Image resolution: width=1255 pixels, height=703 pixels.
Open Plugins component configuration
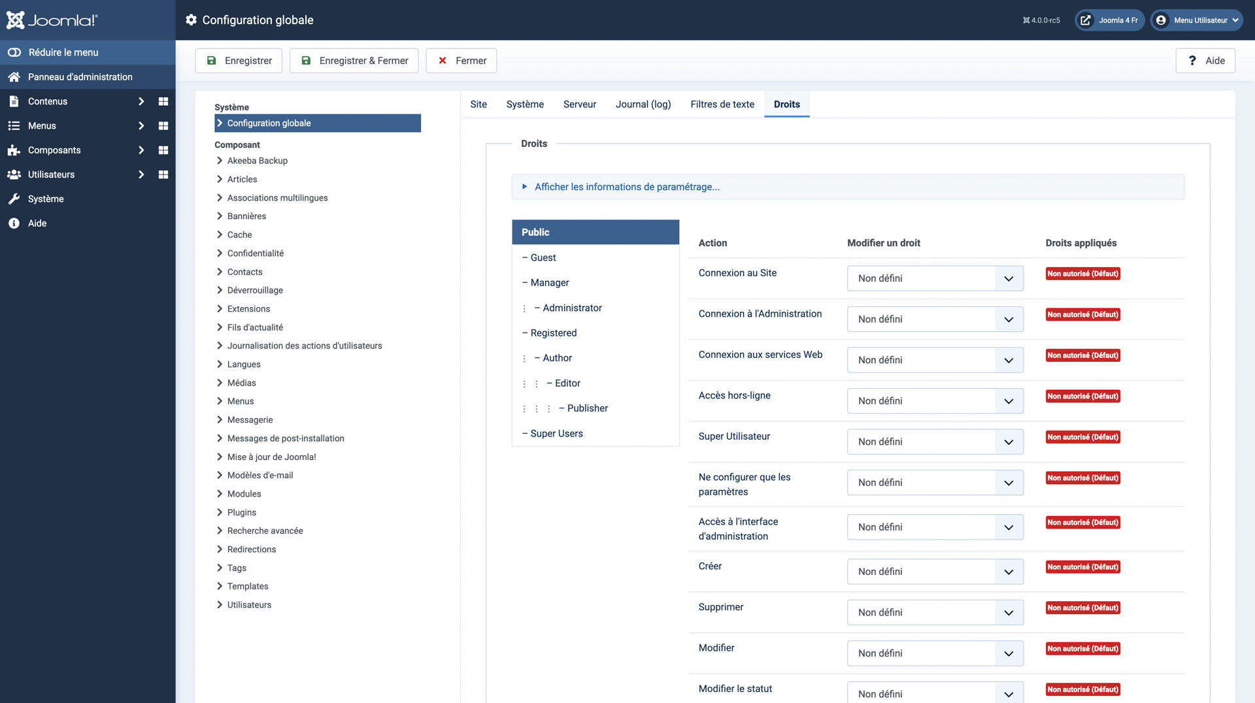[241, 513]
